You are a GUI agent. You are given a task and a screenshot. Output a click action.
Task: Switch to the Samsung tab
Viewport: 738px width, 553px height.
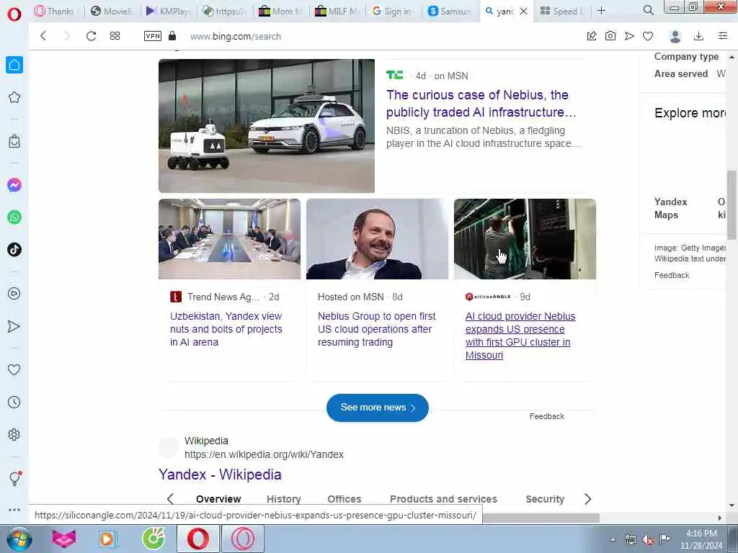pos(450,11)
